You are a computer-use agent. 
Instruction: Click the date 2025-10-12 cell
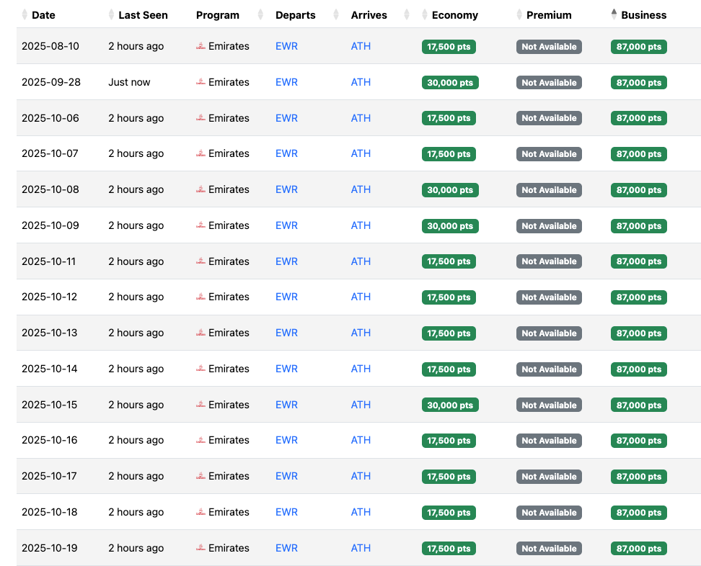49,297
